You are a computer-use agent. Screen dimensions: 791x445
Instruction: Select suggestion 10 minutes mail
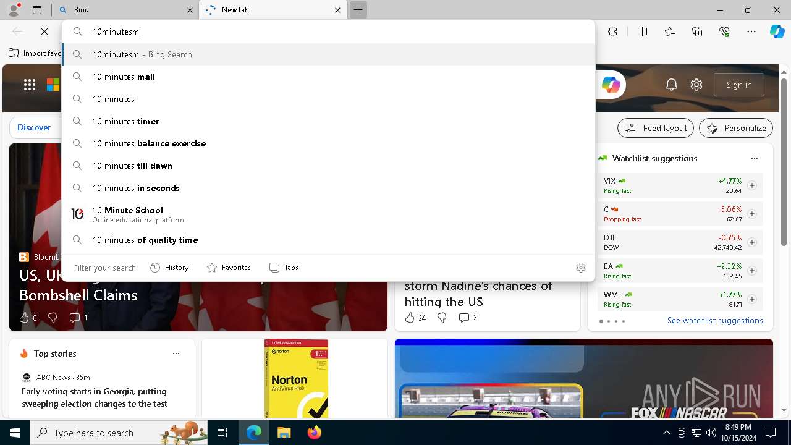[x=328, y=77]
